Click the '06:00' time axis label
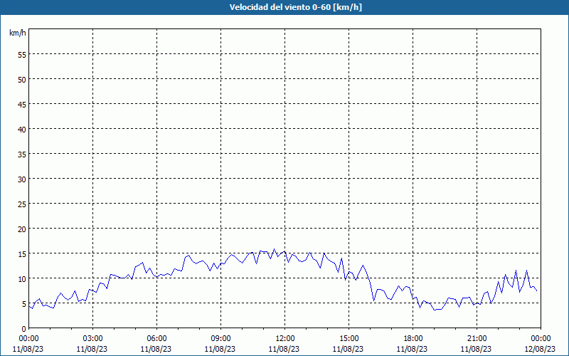Image resolution: width=569 pixels, height=356 pixels. pos(156,339)
